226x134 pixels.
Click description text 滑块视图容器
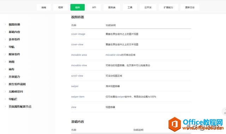[x=113, y=86]
